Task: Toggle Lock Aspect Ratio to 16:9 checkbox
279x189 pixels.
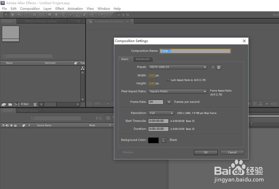Action: (168, 80)
